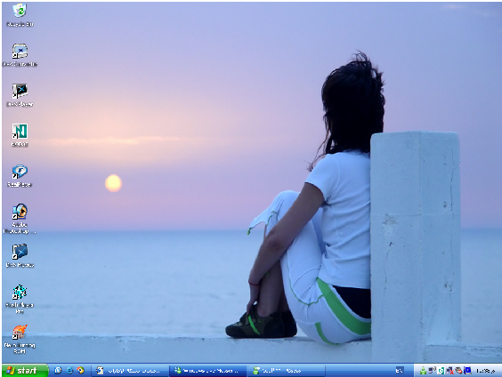Switch to the middle taskbar window button
The image size is (502, 377).
(x=208, y=371)
